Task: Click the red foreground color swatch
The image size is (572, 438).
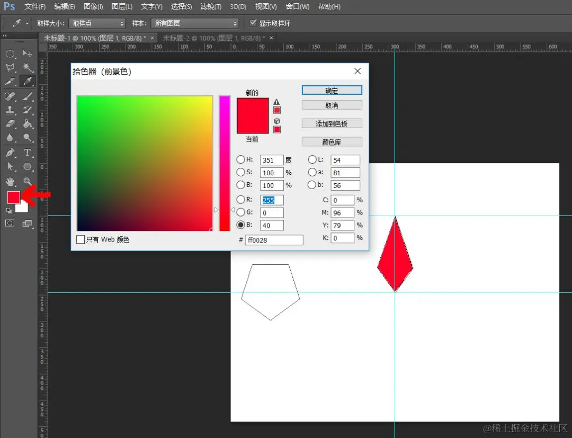Action: coord(13,198)
